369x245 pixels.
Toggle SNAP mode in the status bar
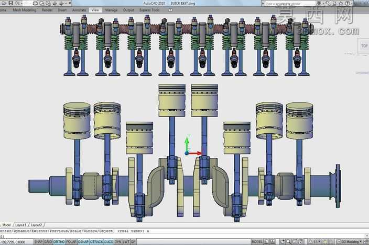(38, 242)
